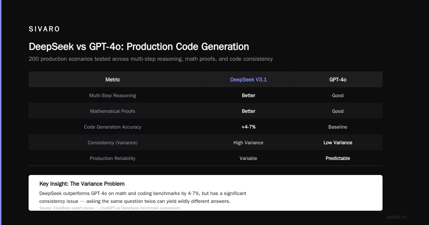Select the Production Reliability row label
The width and height of the screenshot is (429, 225).
[113, 158]
